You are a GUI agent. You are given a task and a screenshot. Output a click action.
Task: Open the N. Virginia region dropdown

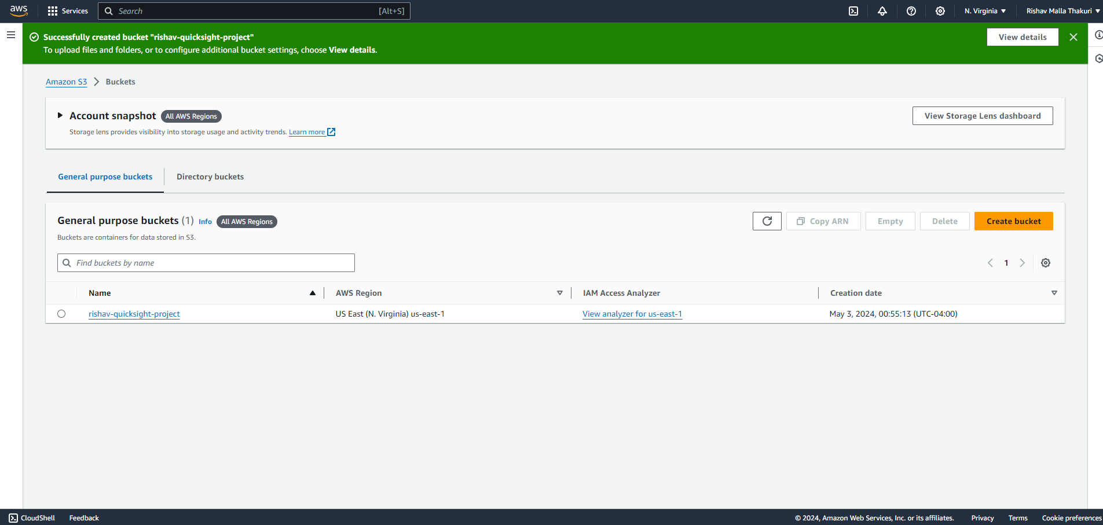[x=985, y=11]
